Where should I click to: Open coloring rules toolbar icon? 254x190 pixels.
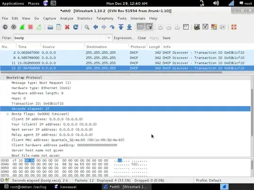pyautogui.click(x=214, y=27)
